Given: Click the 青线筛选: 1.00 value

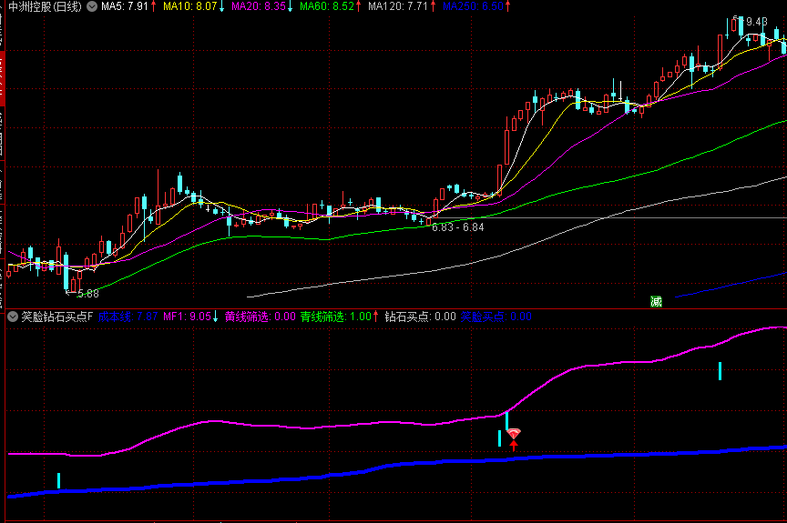Looking at the screenshot, I should (x=336, y=317).
